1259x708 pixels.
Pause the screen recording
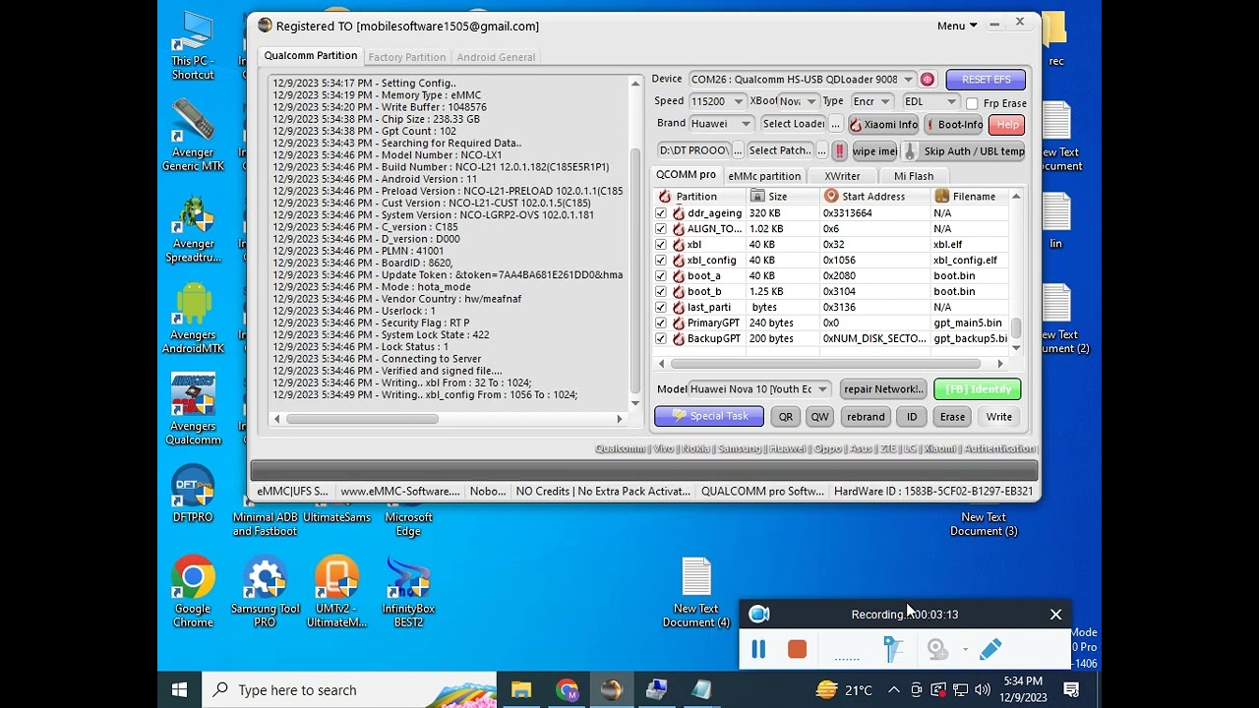(758, 650)
